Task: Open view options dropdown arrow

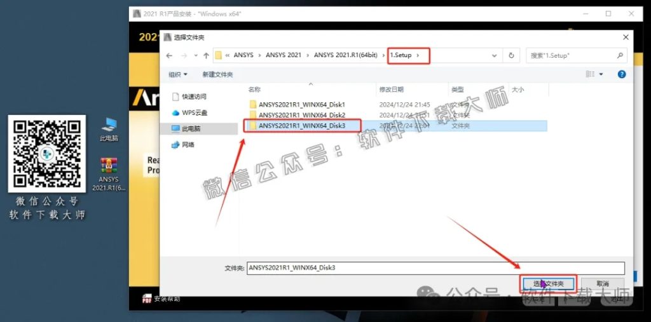Action: tap(601, 75)
